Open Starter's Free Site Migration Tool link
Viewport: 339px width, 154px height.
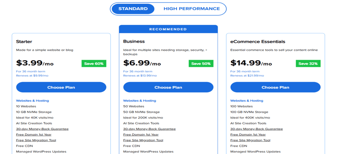pos(36,141)
